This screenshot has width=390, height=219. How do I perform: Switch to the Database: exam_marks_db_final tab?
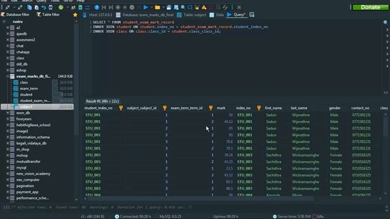145,15
